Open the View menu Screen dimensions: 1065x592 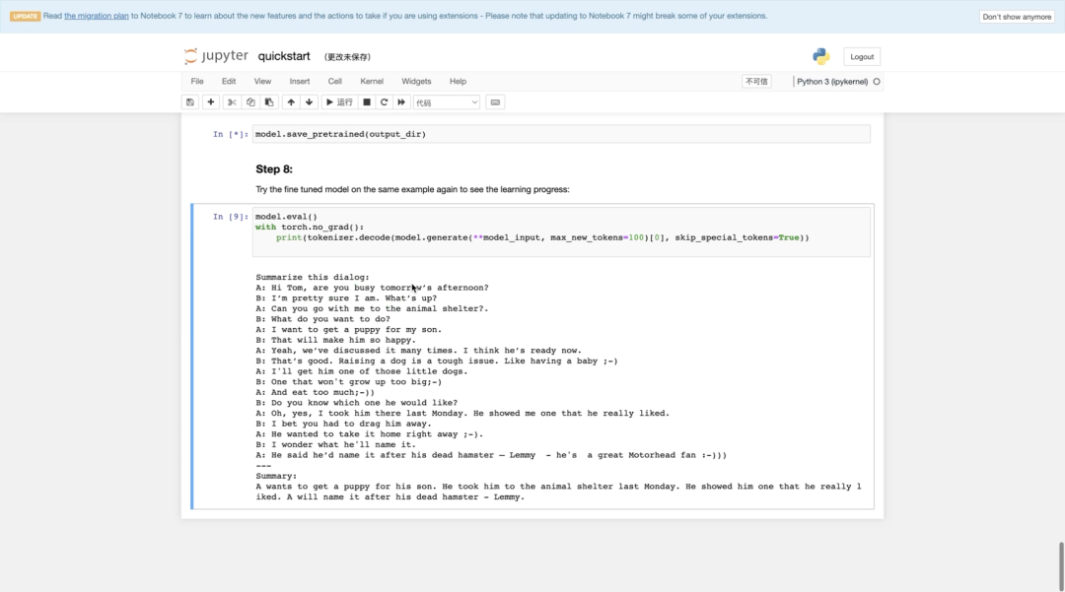[262, 82]
